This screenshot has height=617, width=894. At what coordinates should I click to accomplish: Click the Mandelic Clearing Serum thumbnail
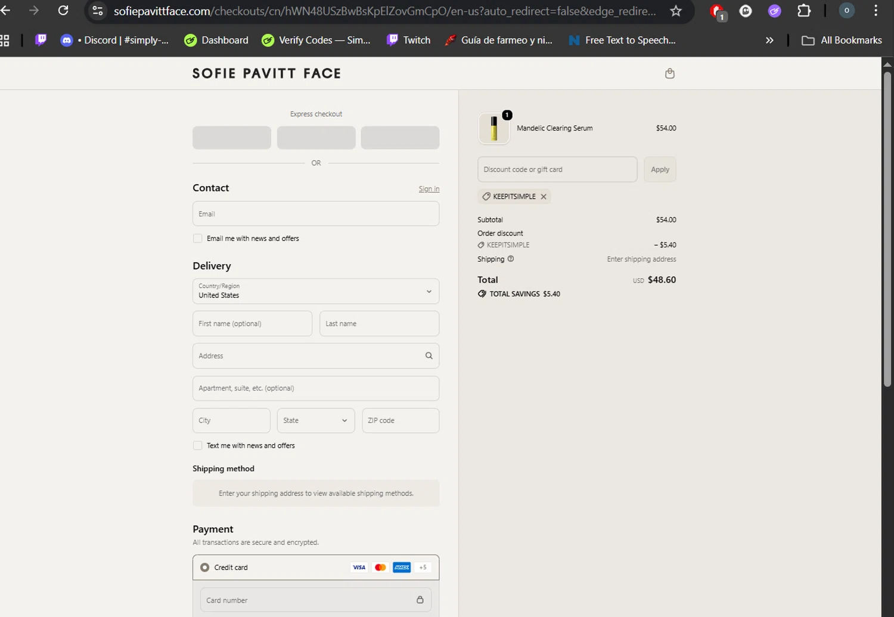(494, 128)
